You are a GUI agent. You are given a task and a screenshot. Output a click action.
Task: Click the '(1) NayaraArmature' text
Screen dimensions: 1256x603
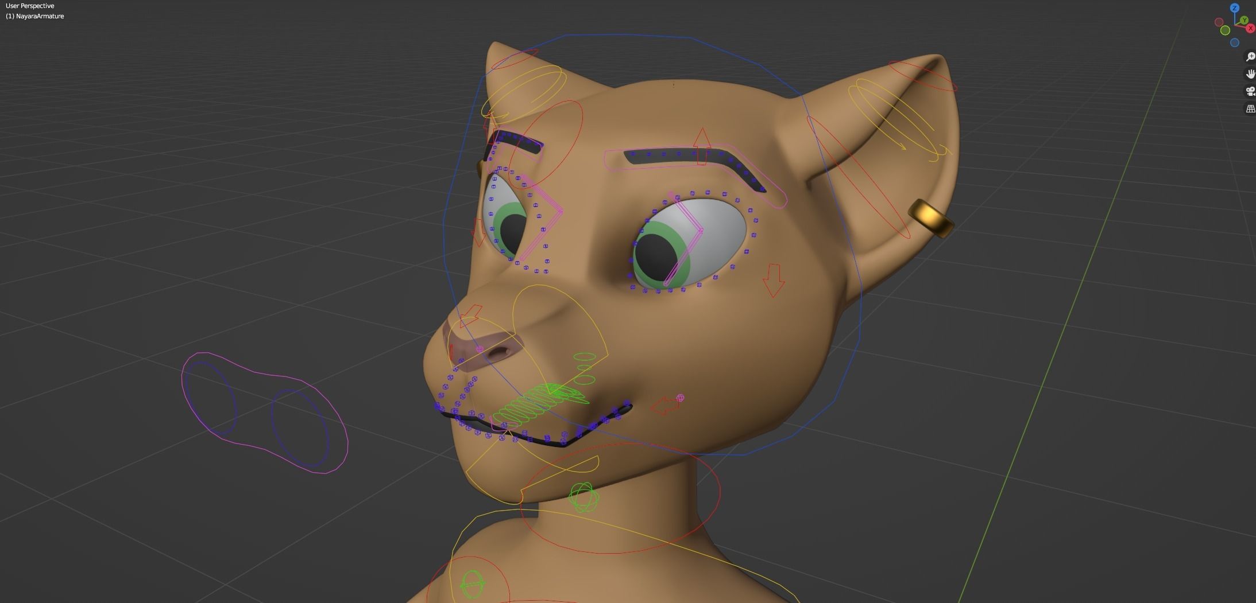[x=35, y=16]
